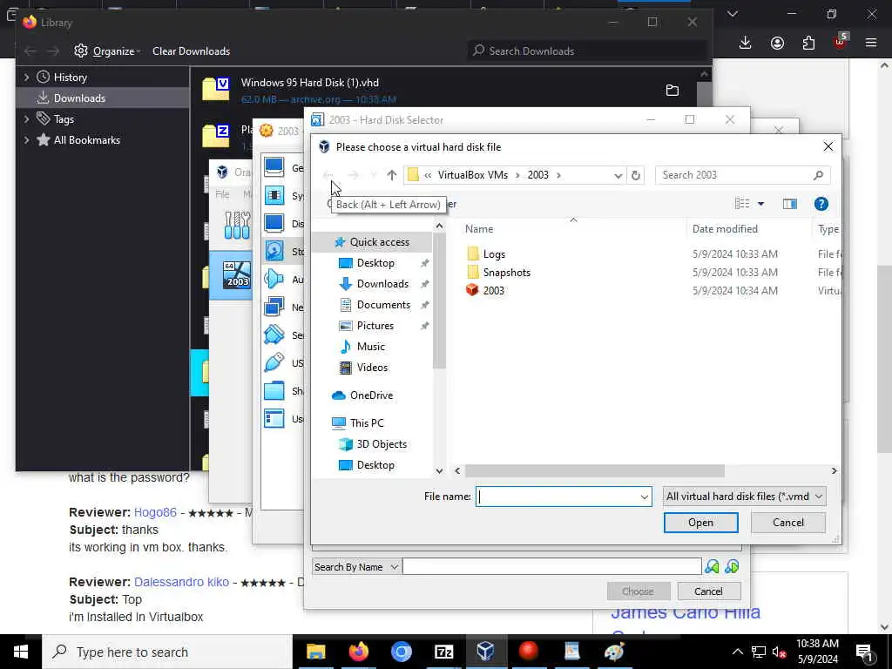The width and height of the screenshot is (892, 669).
Task: Cancel the virtual hard disk file dialog
Action: click(787, 523)
